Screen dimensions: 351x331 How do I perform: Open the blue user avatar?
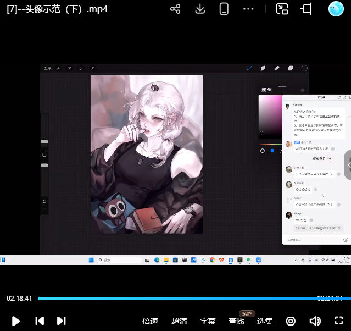(336, 9)
